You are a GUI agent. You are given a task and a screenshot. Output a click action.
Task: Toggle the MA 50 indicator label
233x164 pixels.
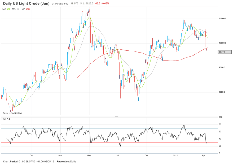click(x=16, y=9)
